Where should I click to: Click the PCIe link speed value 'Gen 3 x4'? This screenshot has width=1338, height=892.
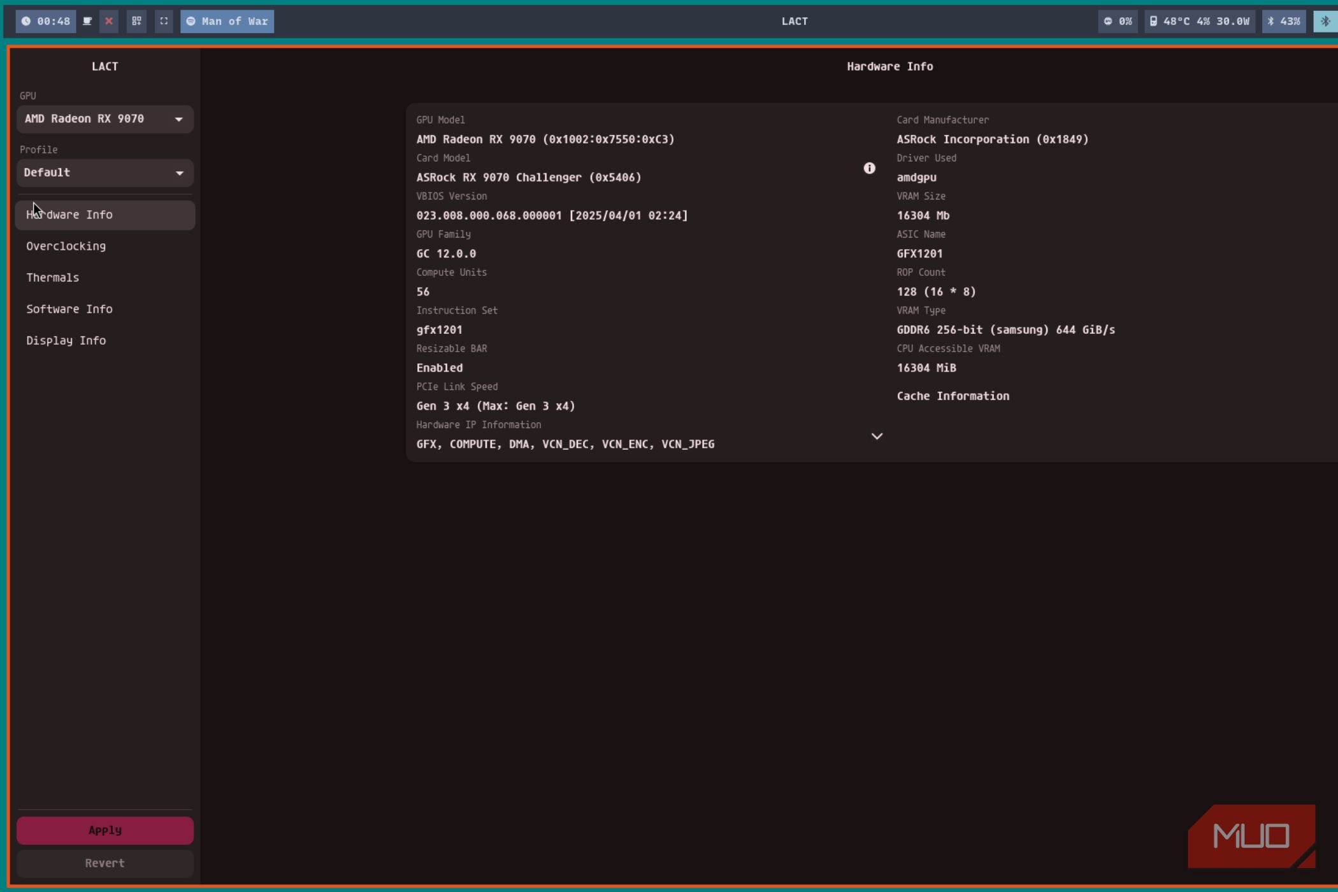(x=496, y=406)
